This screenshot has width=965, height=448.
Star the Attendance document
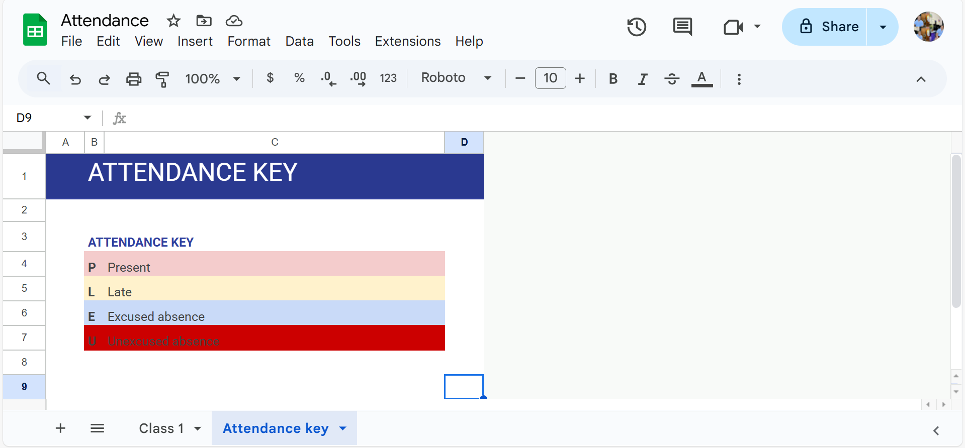pos(173,21)
